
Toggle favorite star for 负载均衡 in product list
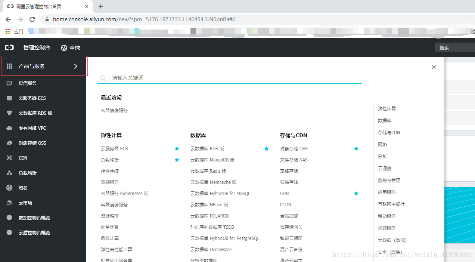[x=177, y=160]
